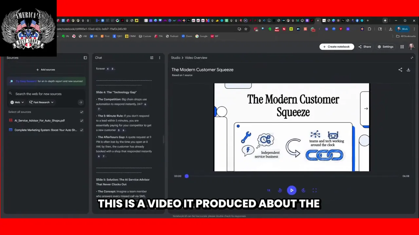Image resolution: width=419 pixels, height=235 pixels.
Task: Collapse the Sources panel
Action: [85, 58]
